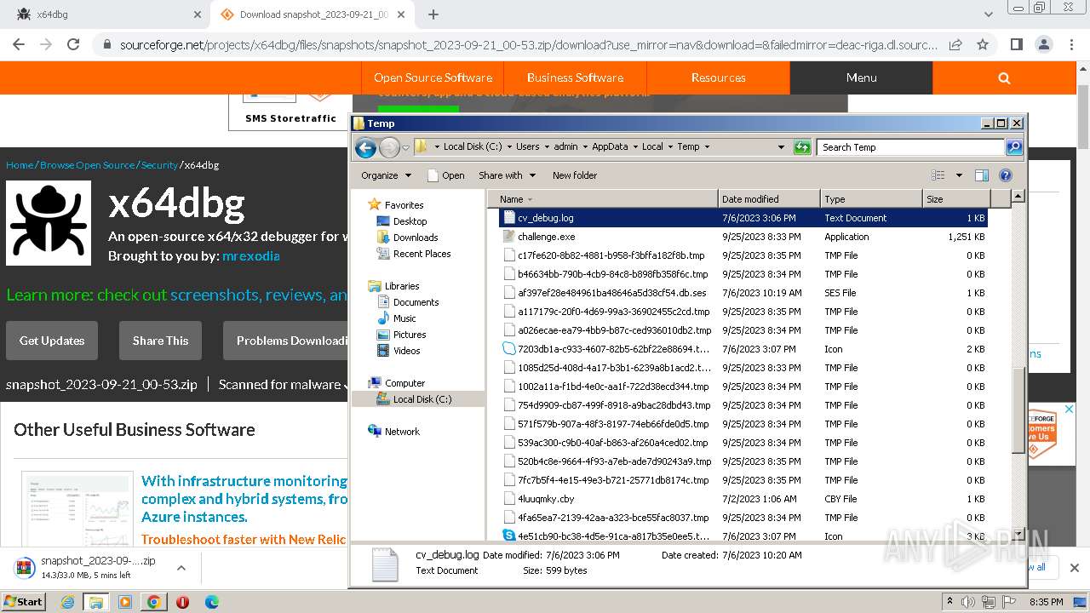Bookmark this page with the star icon
Viewport: 1090px width, 613px height.
983,44
